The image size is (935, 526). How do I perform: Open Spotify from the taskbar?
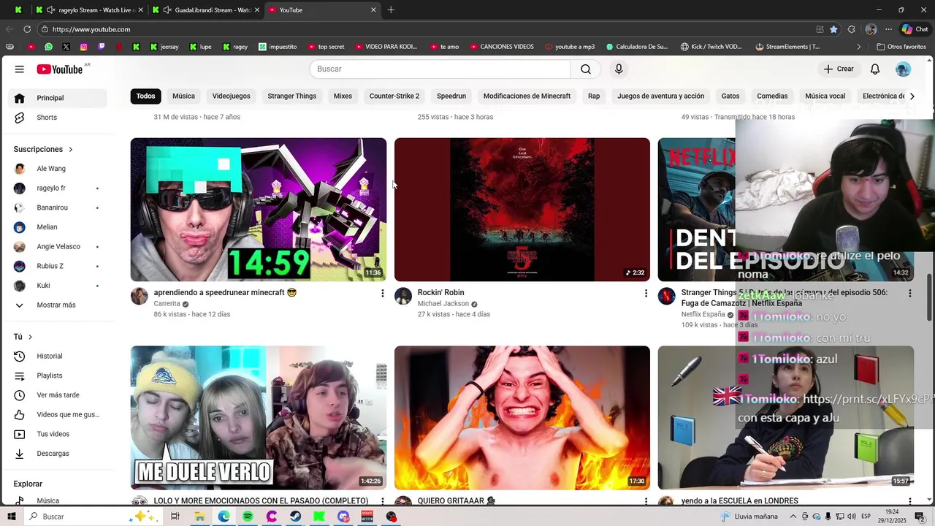click(248, 517)
